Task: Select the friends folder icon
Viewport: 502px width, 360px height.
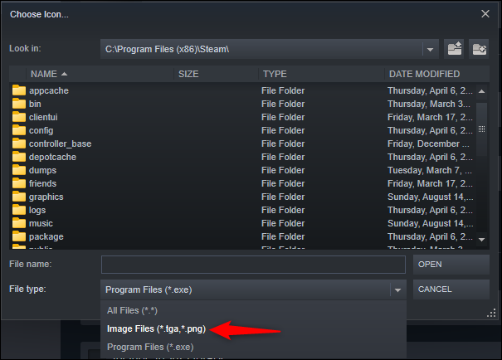Action: (x=19, y=183)
